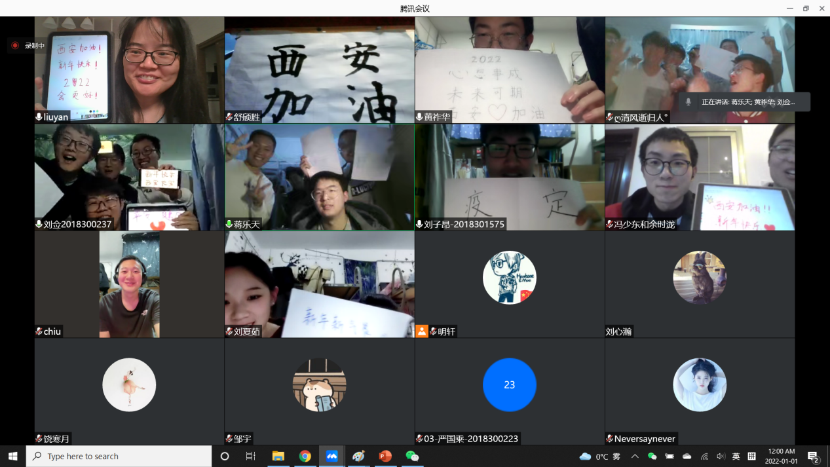
Task: Expand the hidden system tray icons chevron
Action: tap(634, 457)
